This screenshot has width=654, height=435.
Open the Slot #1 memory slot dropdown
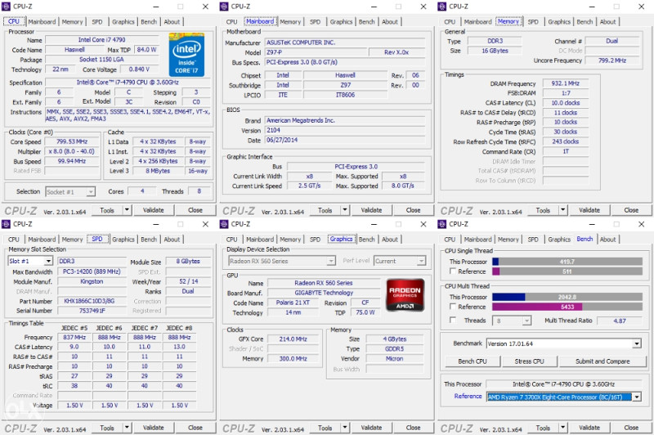pyautogui.click(x=48, y=261)
